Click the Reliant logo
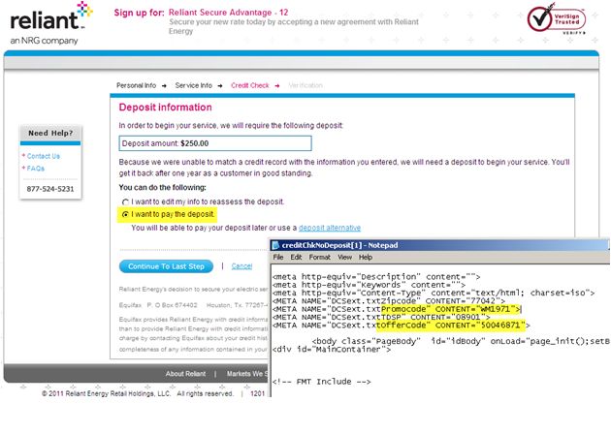The height and width of the screenshot is (434, 611). 51,23
